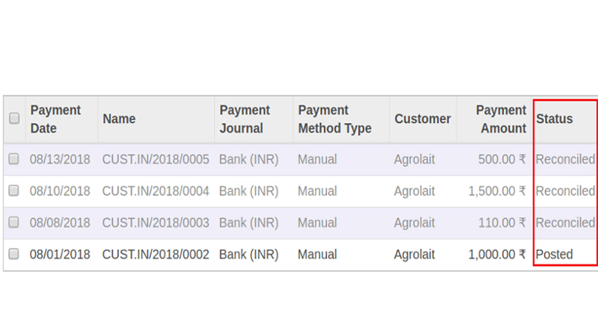Tick the checkbox for CUST.IN/2018/0003

click(14, 222)
